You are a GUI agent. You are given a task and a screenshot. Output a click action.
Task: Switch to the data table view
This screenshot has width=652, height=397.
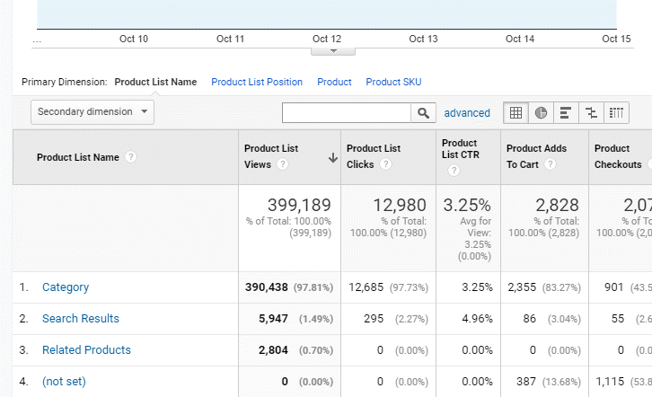516,112
